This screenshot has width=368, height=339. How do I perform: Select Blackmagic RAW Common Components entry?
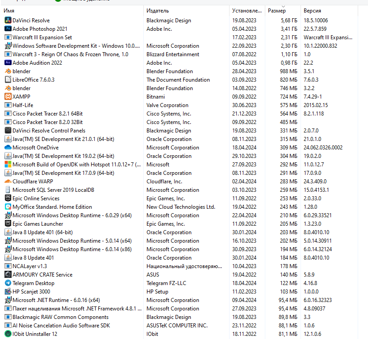pos(60,317)
